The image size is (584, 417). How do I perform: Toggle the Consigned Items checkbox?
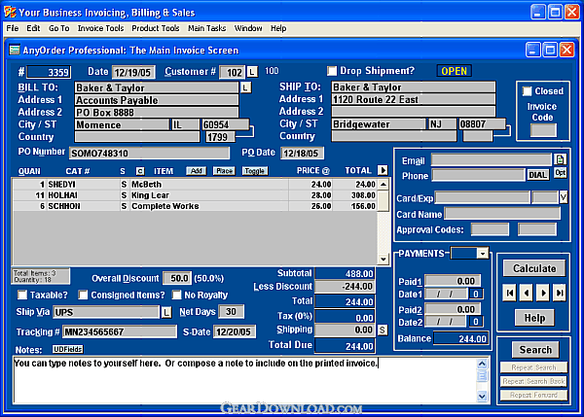pos(83,295)
